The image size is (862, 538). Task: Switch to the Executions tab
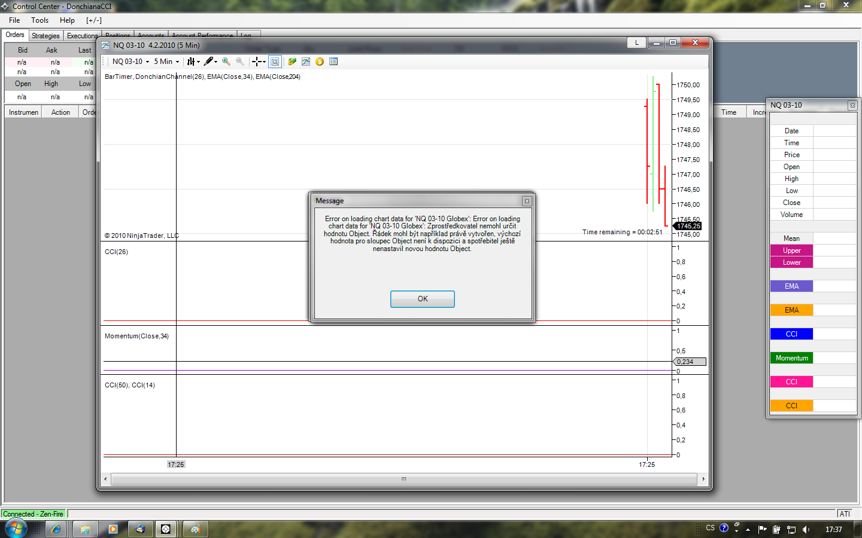pyautogui.click(x=82, y=36)
